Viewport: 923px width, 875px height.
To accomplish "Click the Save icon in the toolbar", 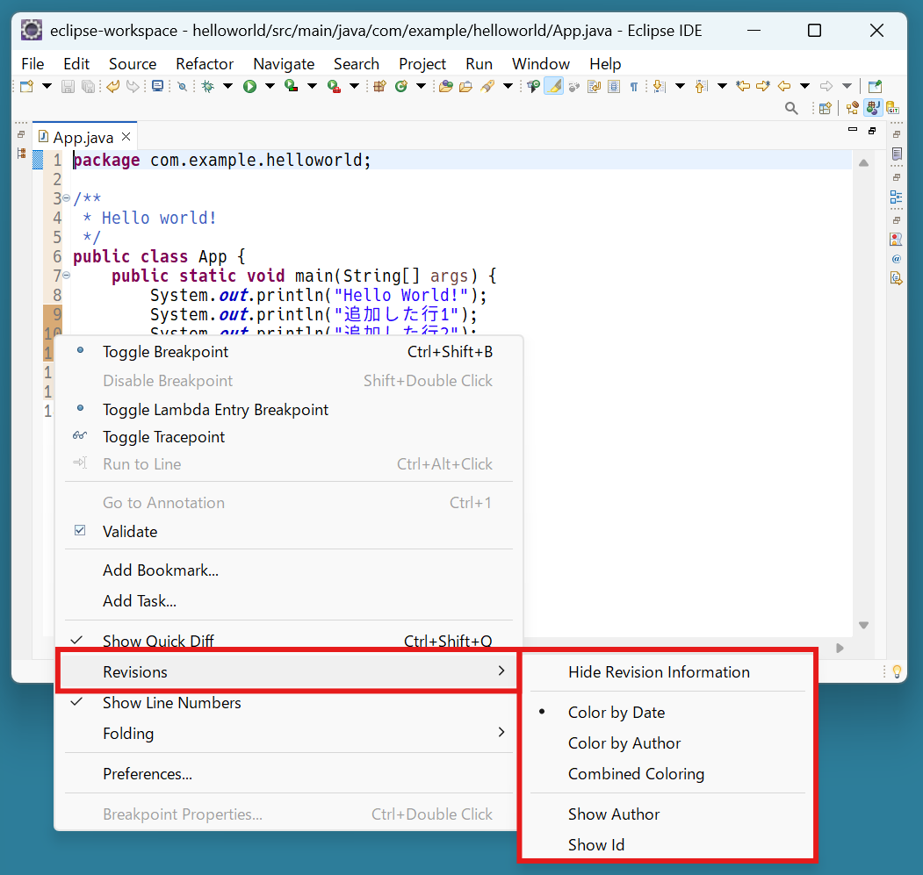I will tap(67, 86).
